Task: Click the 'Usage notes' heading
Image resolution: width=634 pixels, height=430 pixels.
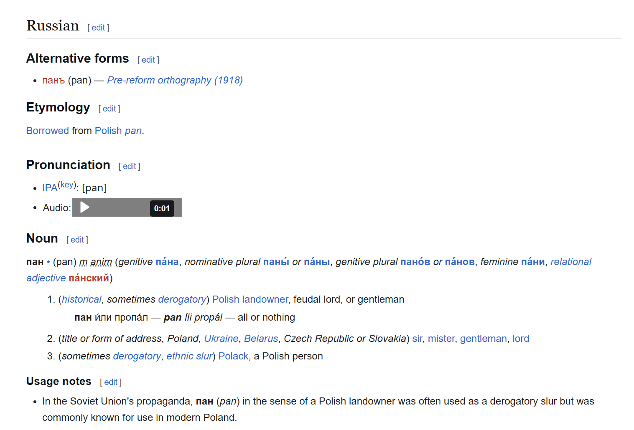Action: 59,381
